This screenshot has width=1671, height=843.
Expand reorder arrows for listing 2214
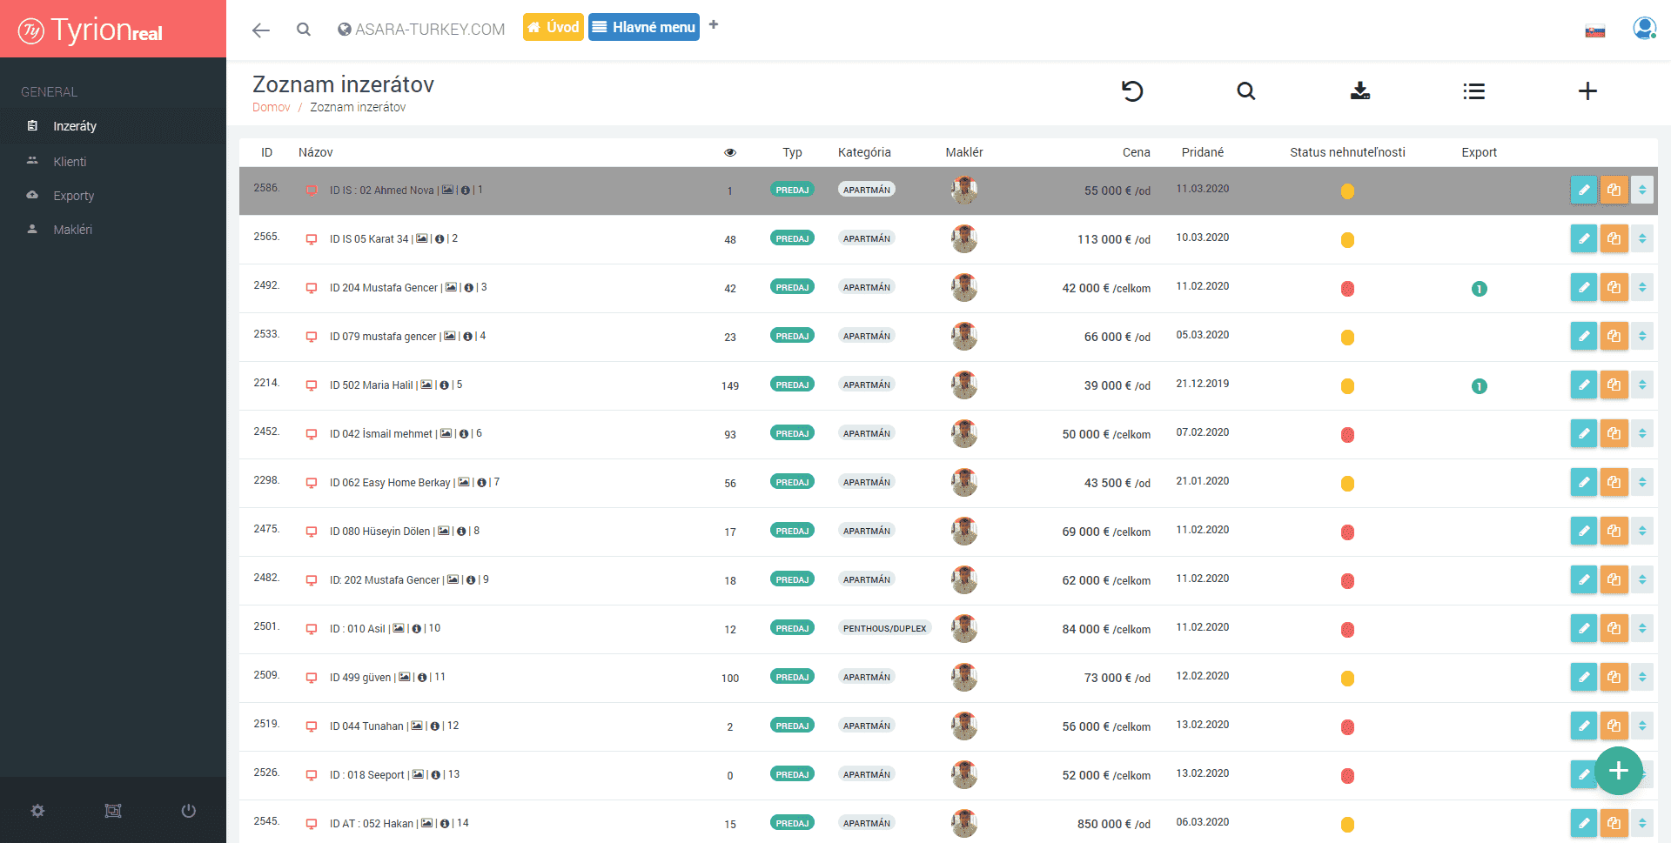[x=1642, y=385]
